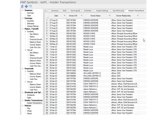Select Insider Transactions leaf in sidebar

[x=34, y=103]
